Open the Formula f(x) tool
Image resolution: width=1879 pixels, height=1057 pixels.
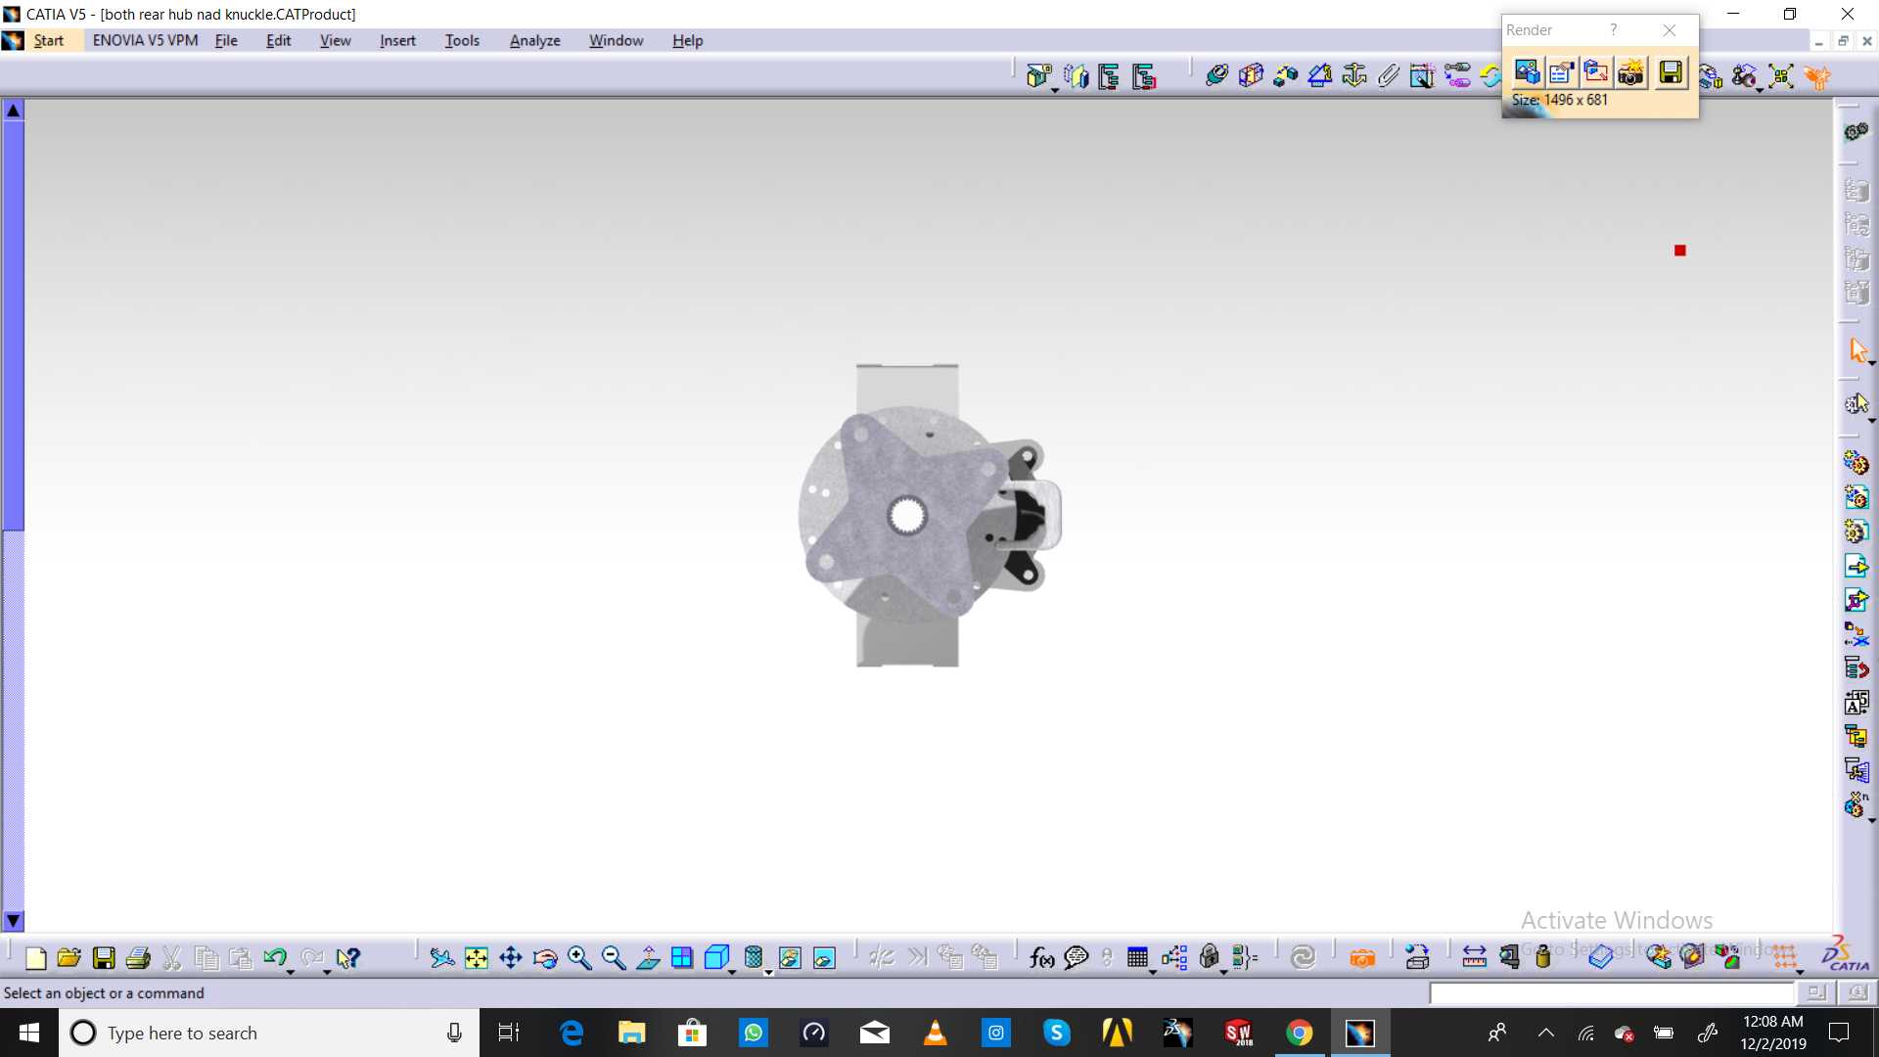pyautogui.click(x=1042, y=958)
